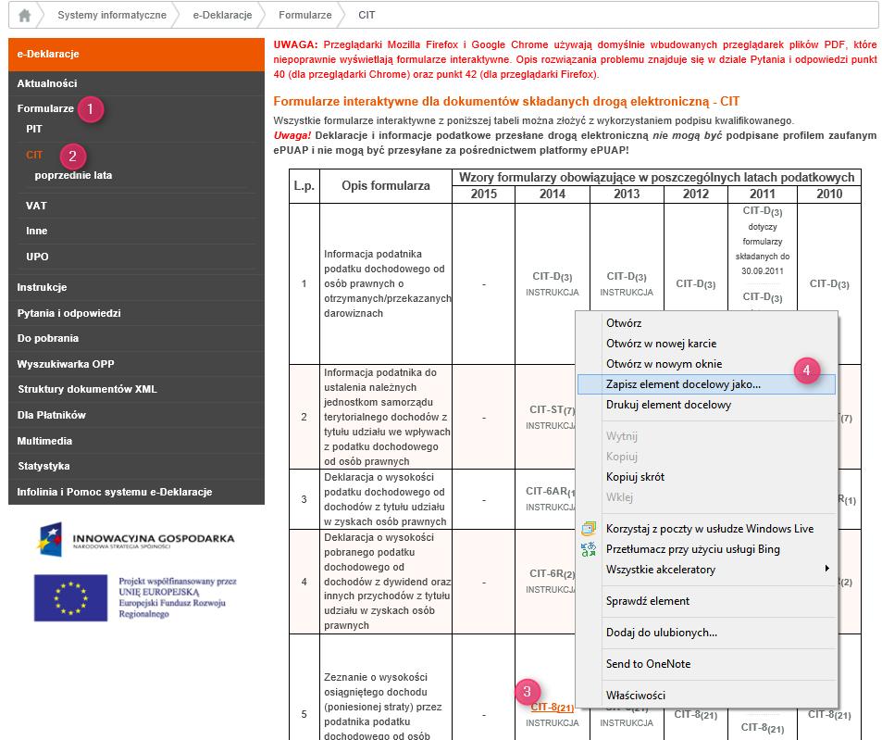Select CIT in the sidebar

[x=33, y=155]
